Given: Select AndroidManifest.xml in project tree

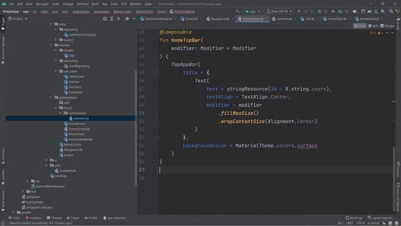Looking at the screenshot, I should coord(50,186).
